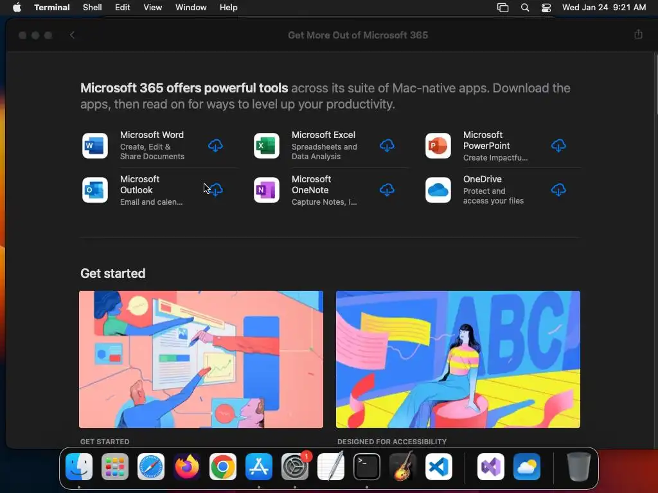Open Launchpad from the Dock
This screenshot has height=493, width=658.
pos(115,467)
